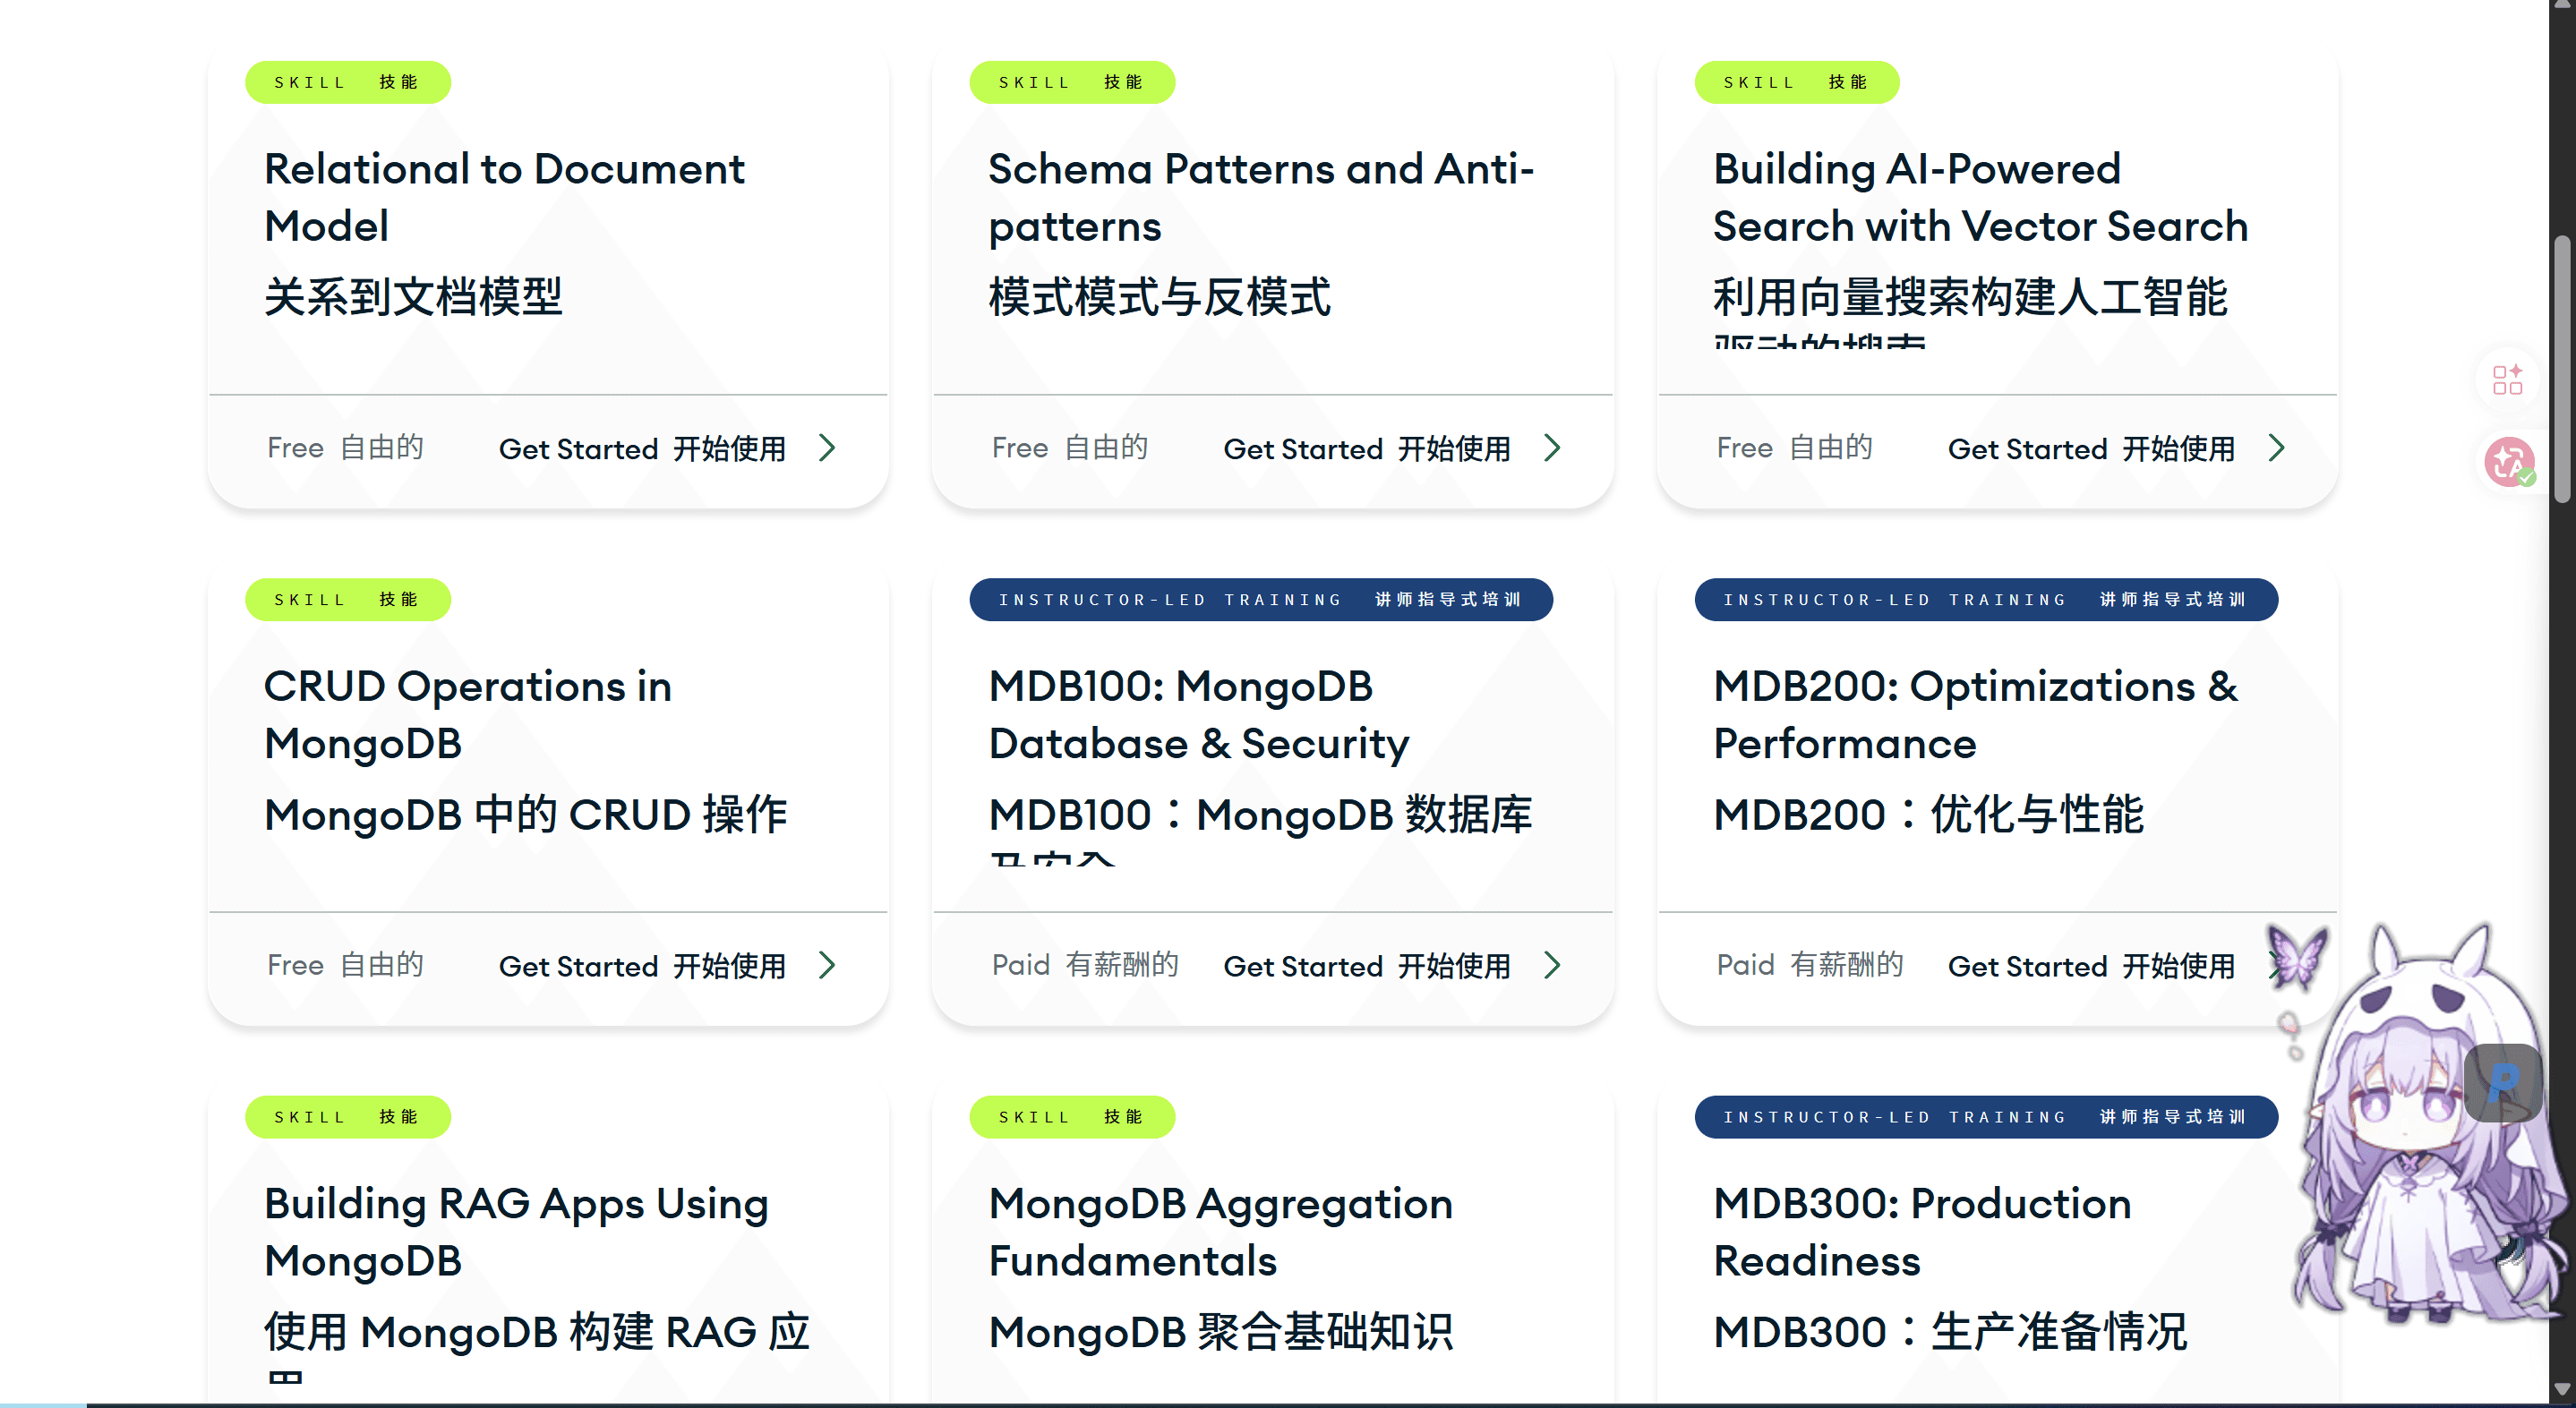Open MongoDB Aggregation Fundamentals title

pyautogui.click(x=1221, y=1231)
